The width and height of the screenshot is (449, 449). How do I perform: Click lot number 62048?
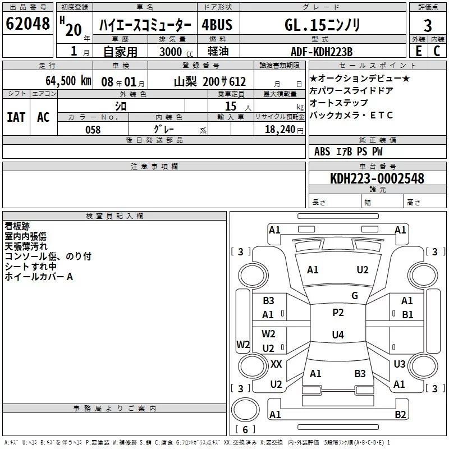click(28, 24)
